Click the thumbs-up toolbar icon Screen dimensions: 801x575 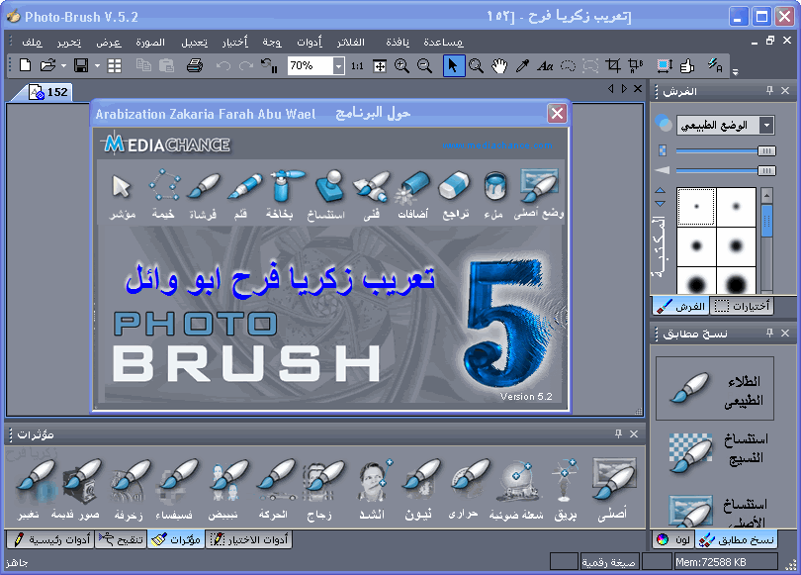pyautogui.click(x=687, y=66)
